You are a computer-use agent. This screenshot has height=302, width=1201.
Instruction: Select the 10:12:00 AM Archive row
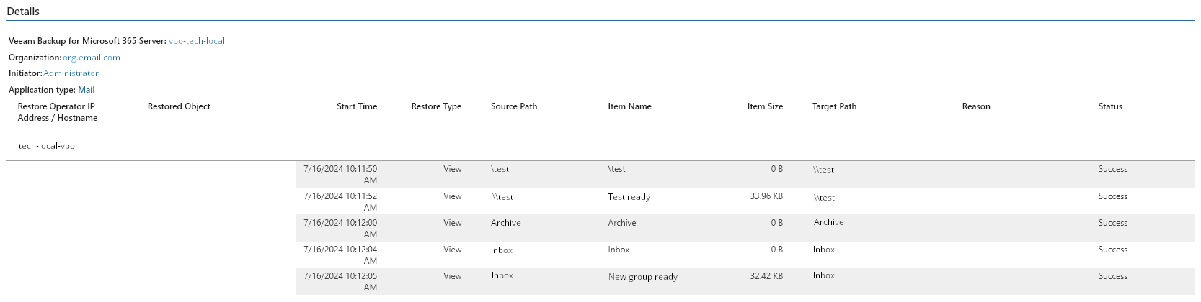tap(745, 228)
